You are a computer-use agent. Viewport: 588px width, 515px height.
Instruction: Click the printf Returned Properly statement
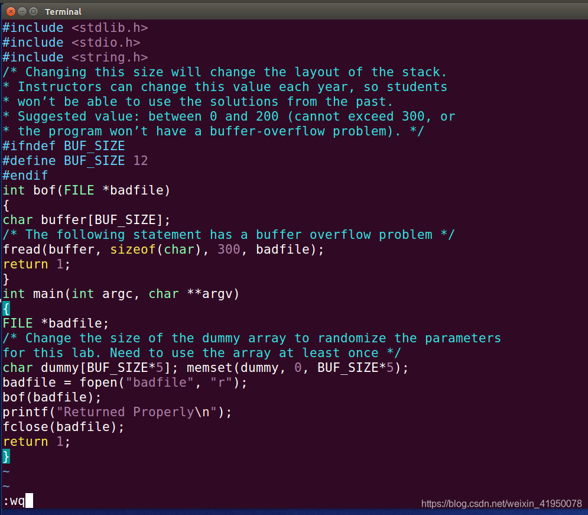tap(116, 412)
